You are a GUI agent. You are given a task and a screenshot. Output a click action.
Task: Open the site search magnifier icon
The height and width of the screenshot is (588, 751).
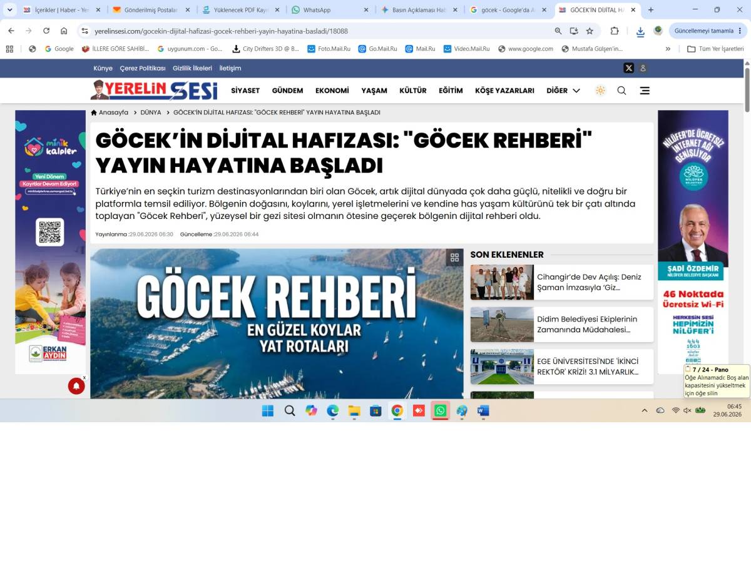[x=621, y=91]
